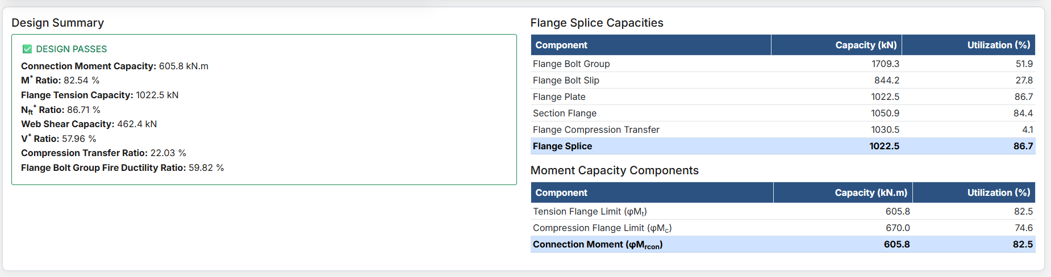Screen dimensions: 1051x277
Task: Click the Moment Capacity Components heading
Action: pos(614,171)
